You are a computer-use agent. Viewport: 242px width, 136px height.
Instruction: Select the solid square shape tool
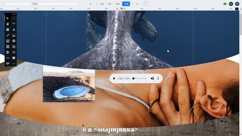coord(14,58)
